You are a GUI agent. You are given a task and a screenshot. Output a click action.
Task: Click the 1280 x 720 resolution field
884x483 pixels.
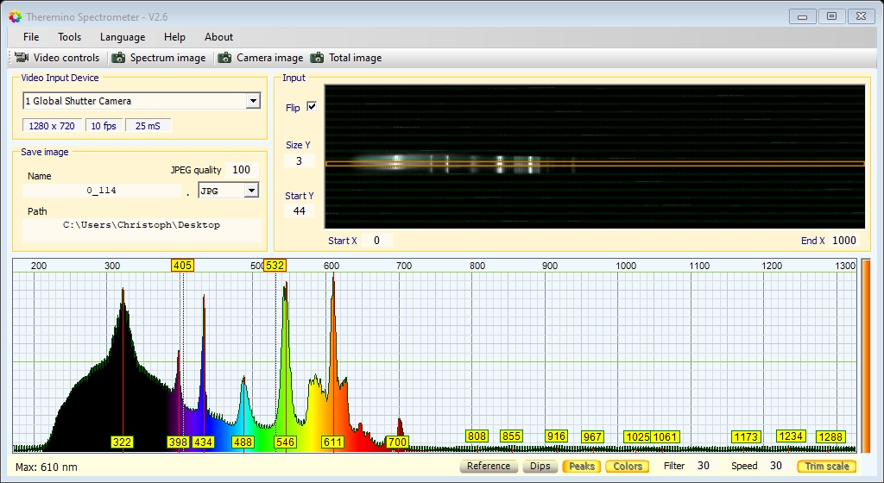pos(52,126)
